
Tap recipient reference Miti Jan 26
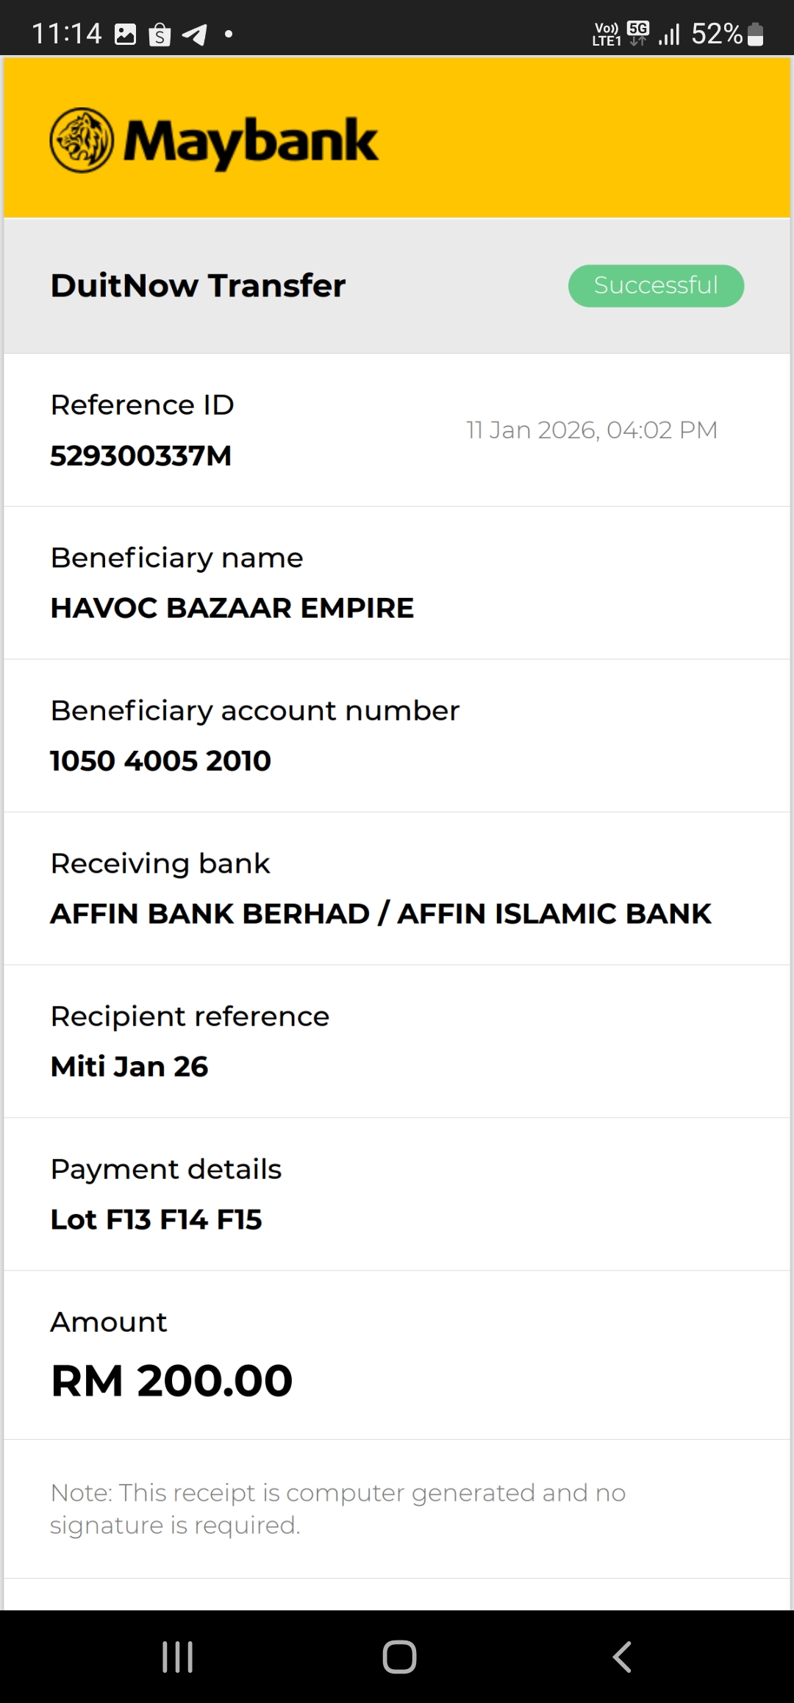129,1066
